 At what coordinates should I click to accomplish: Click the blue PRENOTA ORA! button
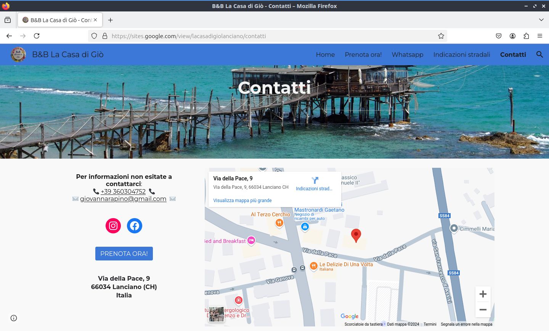tap(124, 254)
